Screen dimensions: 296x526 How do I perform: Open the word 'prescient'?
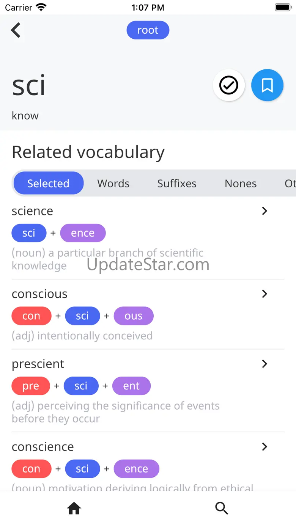[38, 364]
